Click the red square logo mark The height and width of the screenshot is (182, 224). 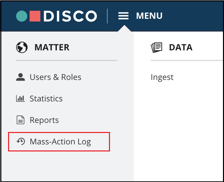[x=35, y=16]
